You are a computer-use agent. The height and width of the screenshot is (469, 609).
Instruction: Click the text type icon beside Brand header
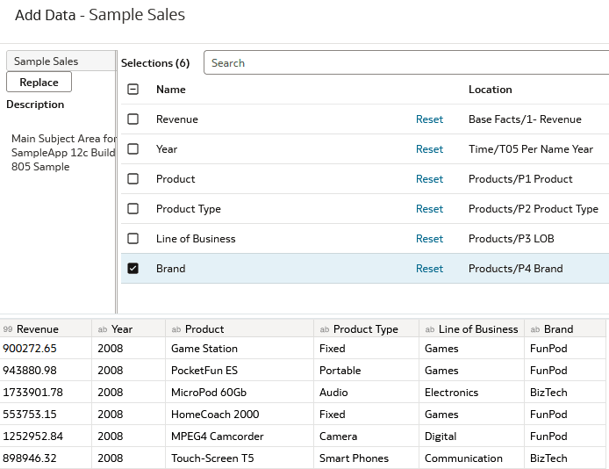pyautogui.click(x=534, y=329)
